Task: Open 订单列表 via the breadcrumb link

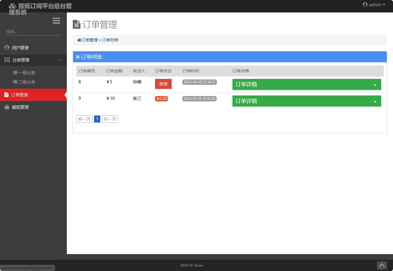Action: pyautogui.click(x=110, y=40)
